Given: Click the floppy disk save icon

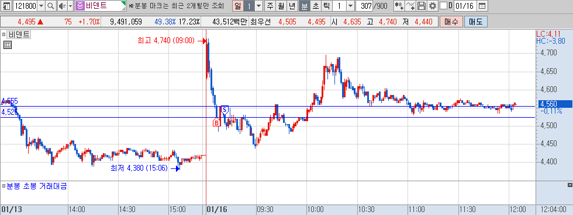Looking at the screenshot, I should tap(422, 6).
